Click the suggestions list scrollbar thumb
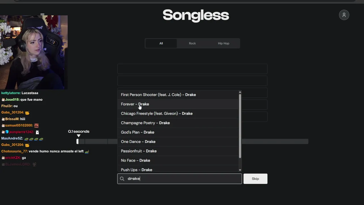 240,126
